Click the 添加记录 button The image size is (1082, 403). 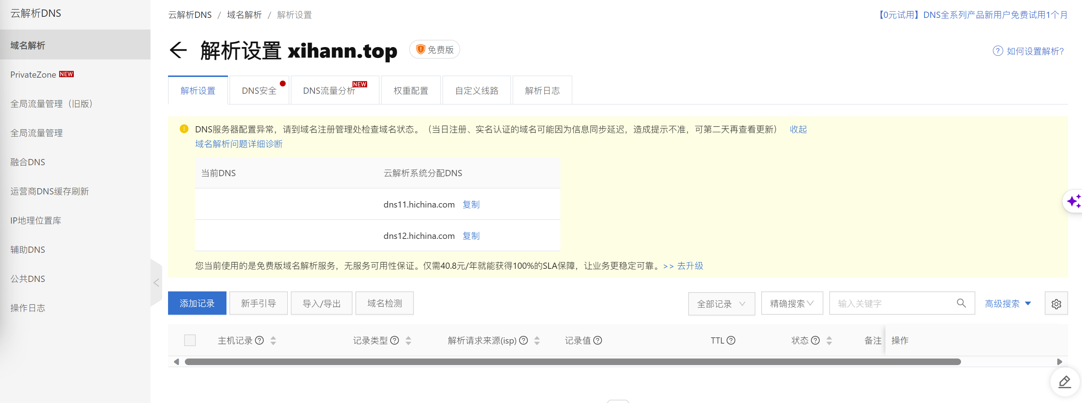point(197,303)
